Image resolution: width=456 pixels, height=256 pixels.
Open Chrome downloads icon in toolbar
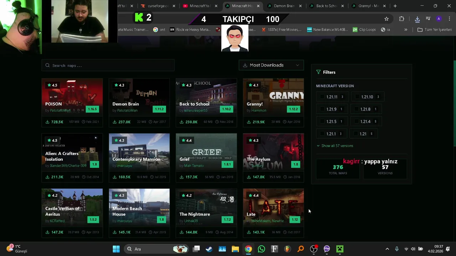coord(417,19)
